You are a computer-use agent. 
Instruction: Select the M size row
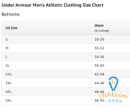[66, 48]
